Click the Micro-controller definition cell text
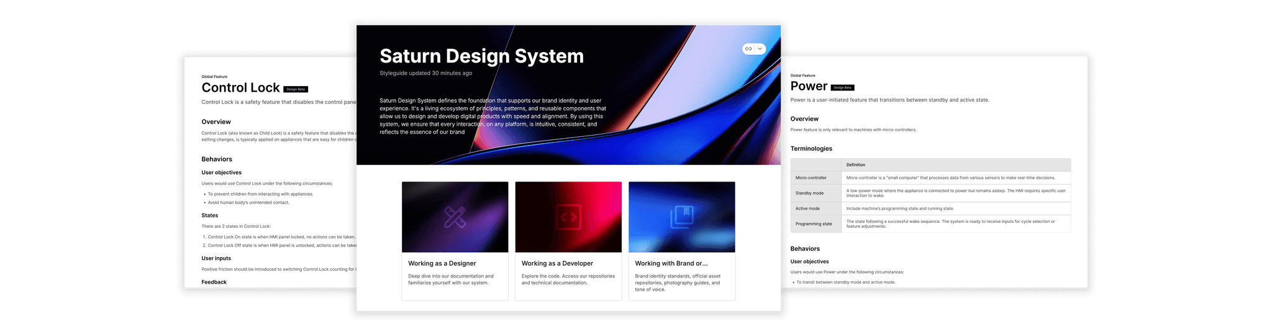The image size is (1272, 324). point(950,178)
